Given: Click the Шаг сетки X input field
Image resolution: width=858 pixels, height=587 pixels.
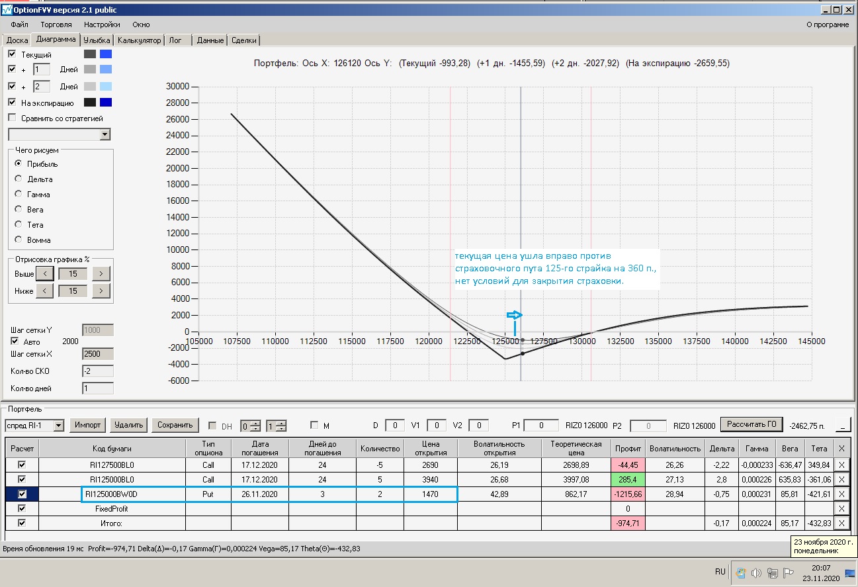Looking at the screenshot, I should pyautogui.click(x=98, y=354).
